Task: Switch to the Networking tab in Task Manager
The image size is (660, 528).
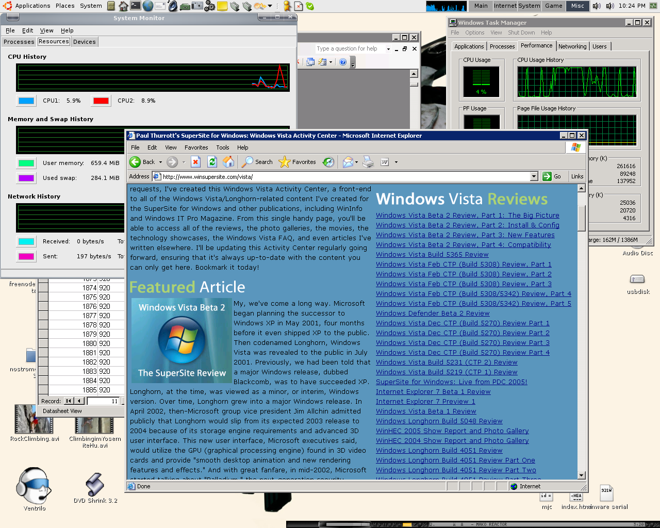Action: (572, 46)
